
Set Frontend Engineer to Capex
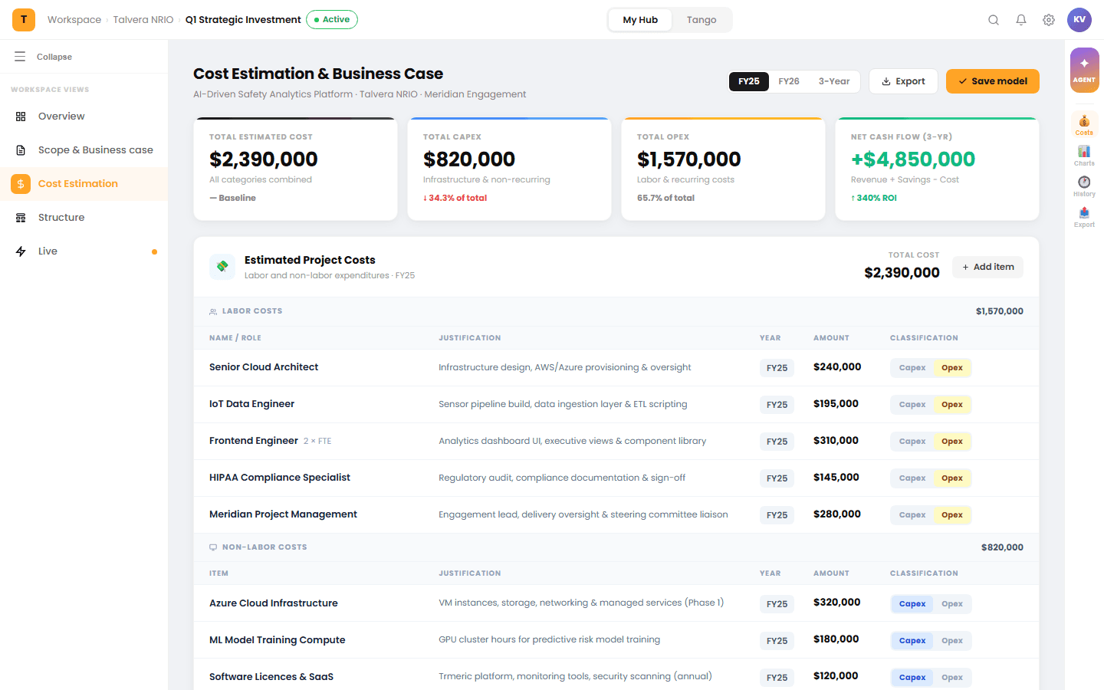click(912, 442)
